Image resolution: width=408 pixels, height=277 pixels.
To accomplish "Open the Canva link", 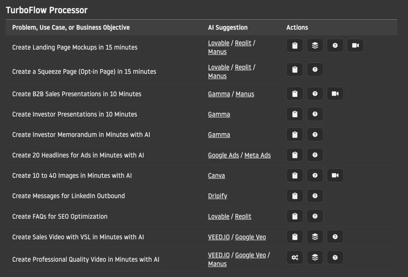I will pos(216,176).
